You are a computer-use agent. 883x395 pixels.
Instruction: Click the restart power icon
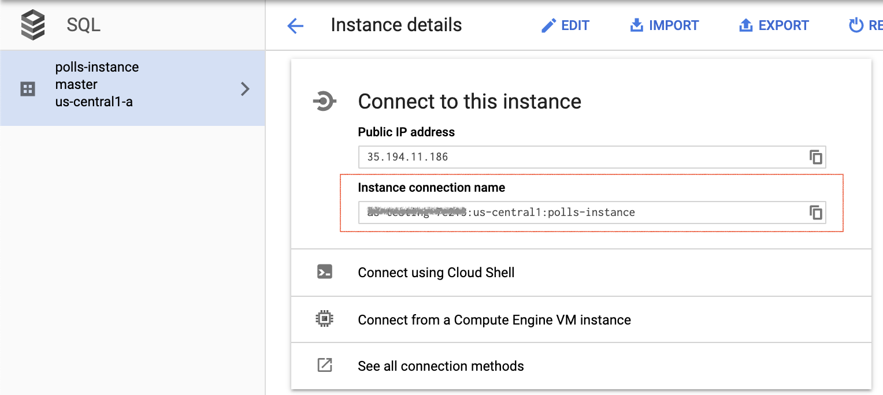coord(855,25)
